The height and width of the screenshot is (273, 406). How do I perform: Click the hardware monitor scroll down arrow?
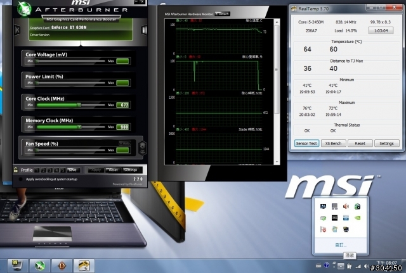277,162
